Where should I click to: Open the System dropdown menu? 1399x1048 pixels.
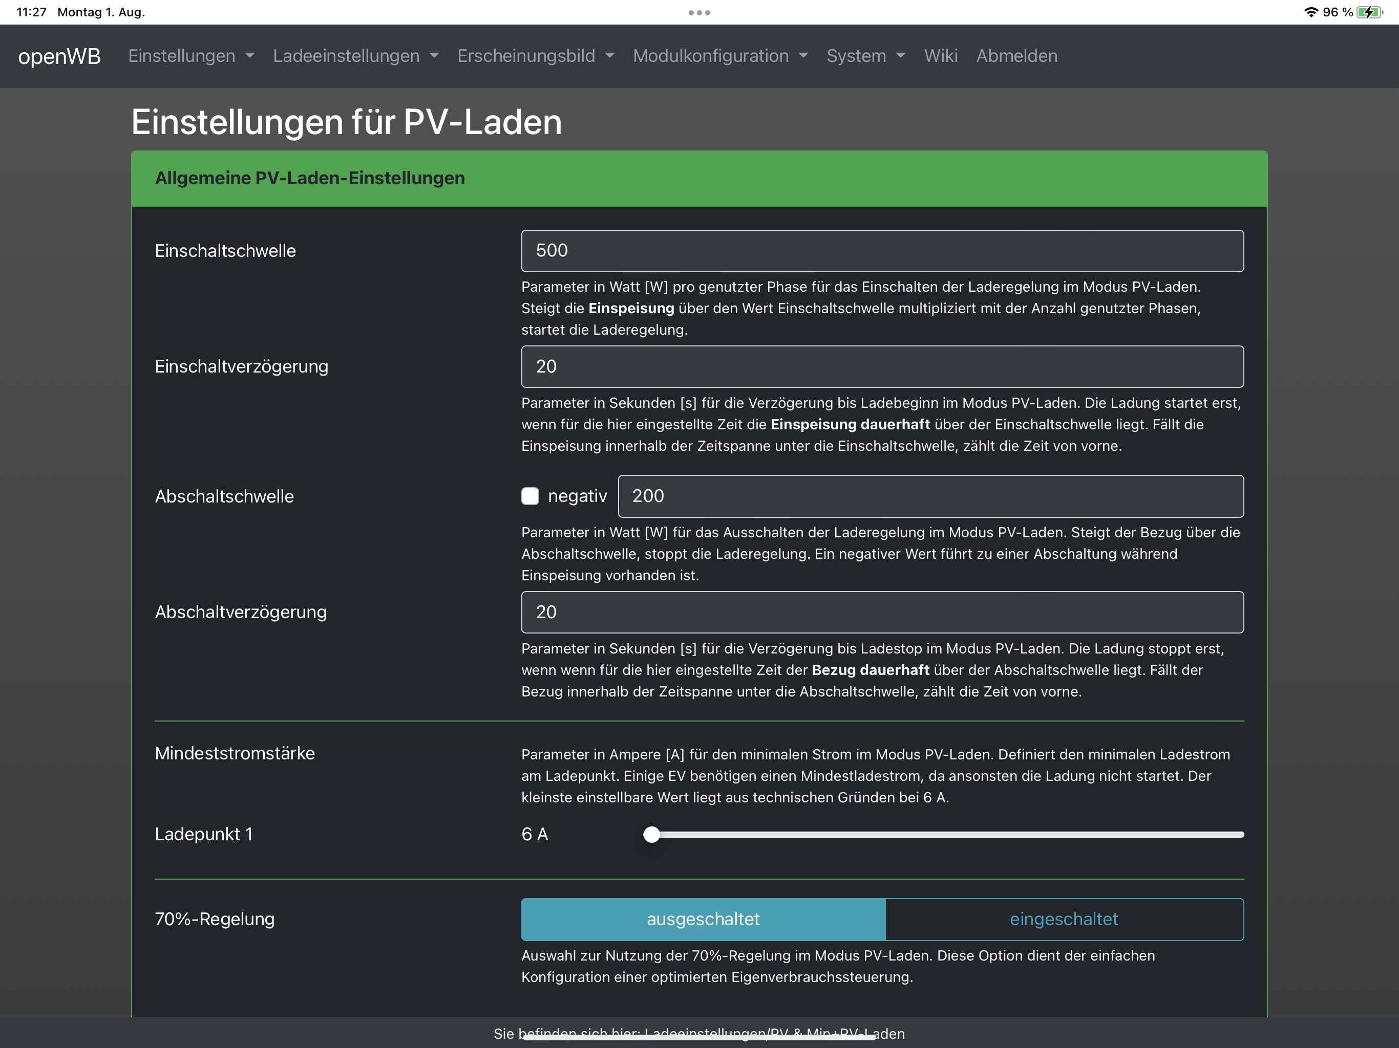[865, 56]
